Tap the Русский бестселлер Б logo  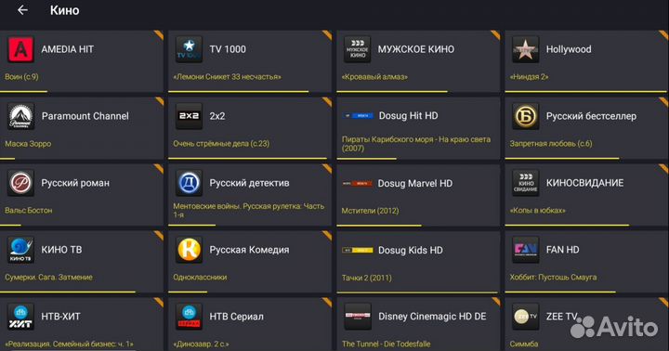526,116
